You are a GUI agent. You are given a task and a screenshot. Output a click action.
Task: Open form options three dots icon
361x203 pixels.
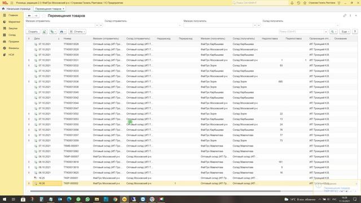350,16
